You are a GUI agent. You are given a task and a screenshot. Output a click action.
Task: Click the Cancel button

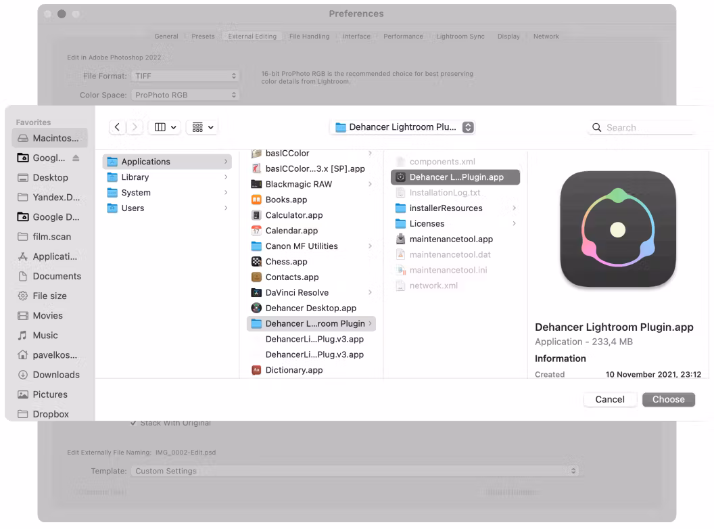click(x=610, y=399)
